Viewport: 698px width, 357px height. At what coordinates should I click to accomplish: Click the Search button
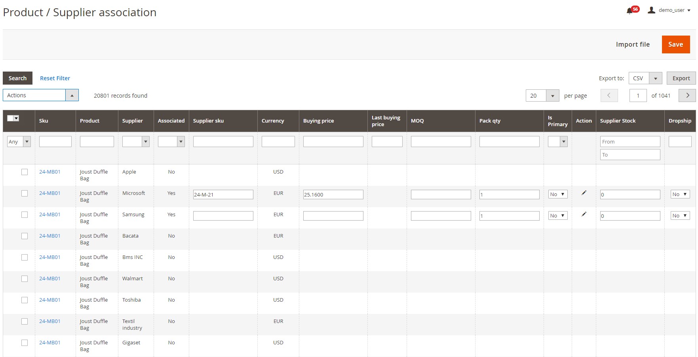coord(17,78)
